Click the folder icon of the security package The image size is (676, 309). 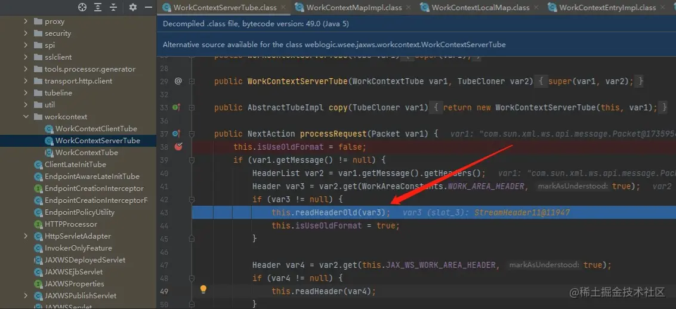coord(38,33)
